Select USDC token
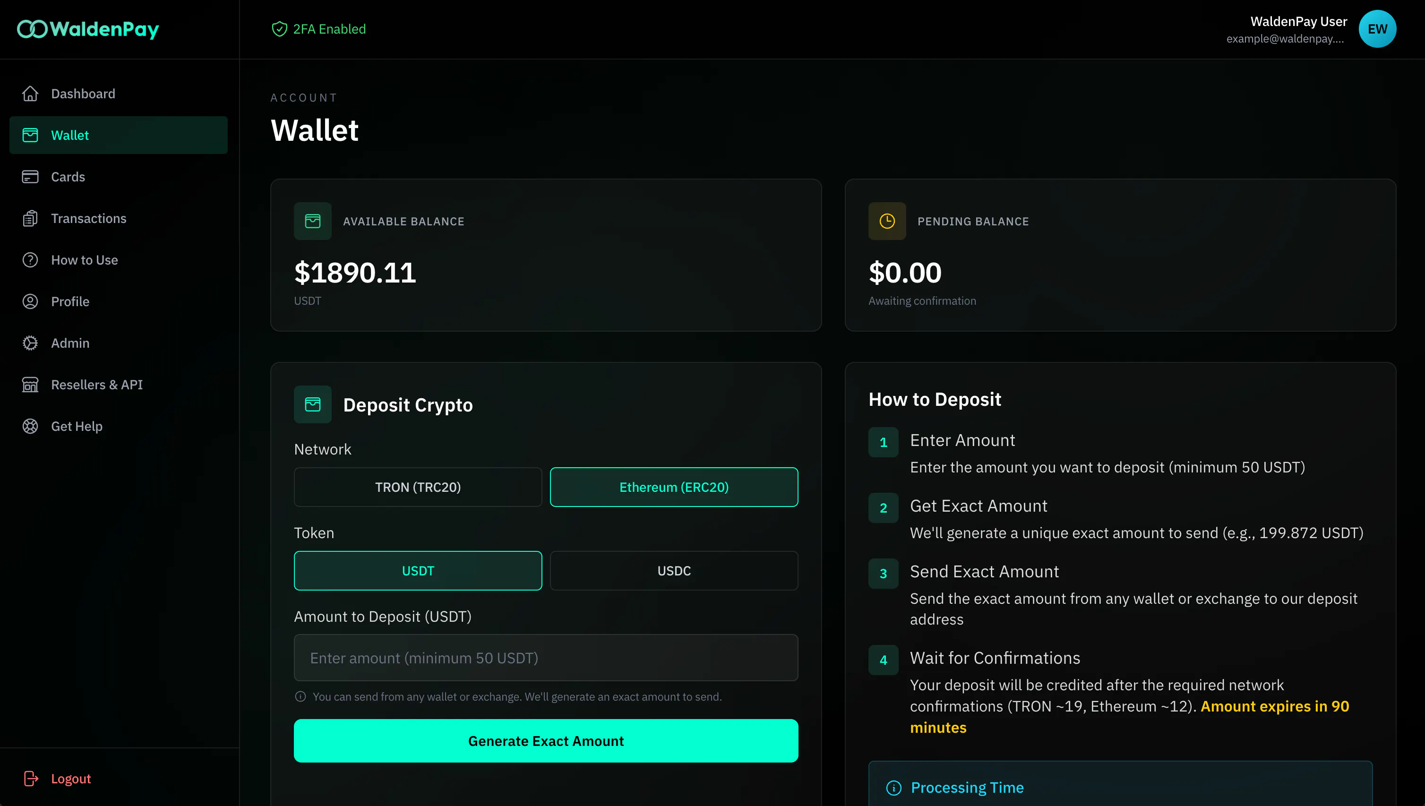1425x806 pixels. (674, 570)
